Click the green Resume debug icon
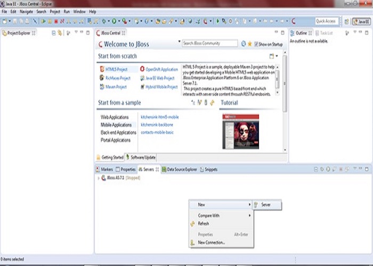This screenshot has height=266, width=373. 43,21
